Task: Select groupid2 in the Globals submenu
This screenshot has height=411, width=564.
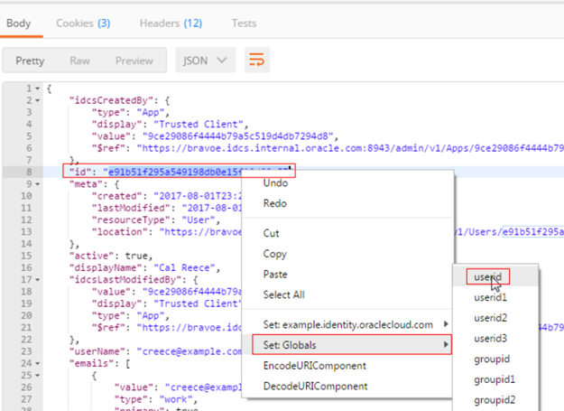Action: click(495, 400)
